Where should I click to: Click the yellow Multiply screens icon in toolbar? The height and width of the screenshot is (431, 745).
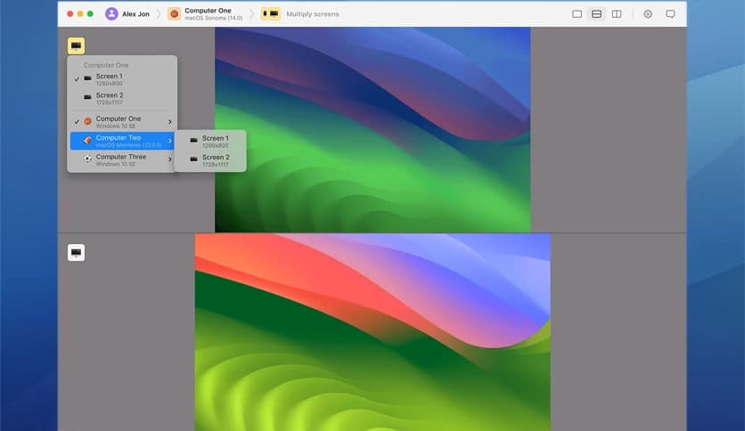pyautogui.click(x=270, y=13)
